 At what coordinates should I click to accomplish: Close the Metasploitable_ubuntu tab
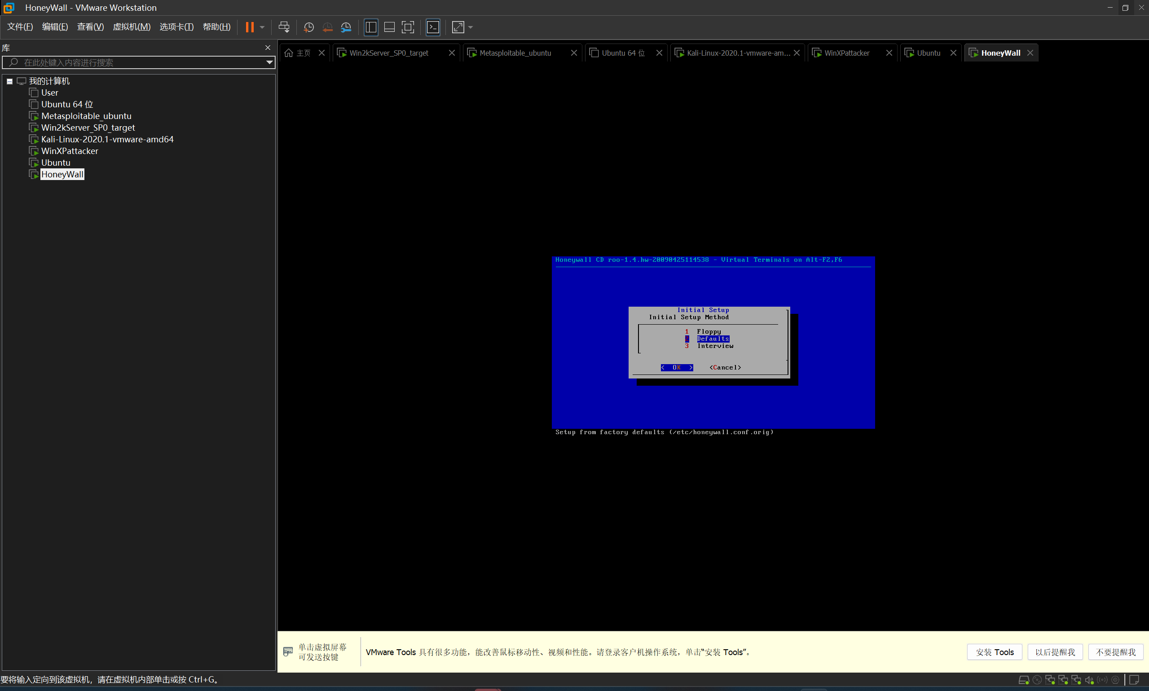click(573, 53)
